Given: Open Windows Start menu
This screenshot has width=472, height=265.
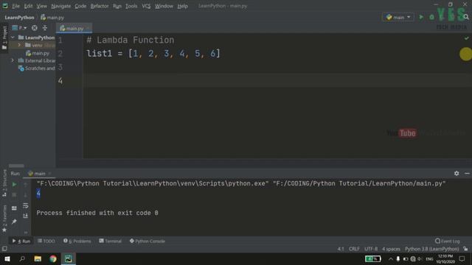Looking at the screenshot, I should (x=7, y=258).
